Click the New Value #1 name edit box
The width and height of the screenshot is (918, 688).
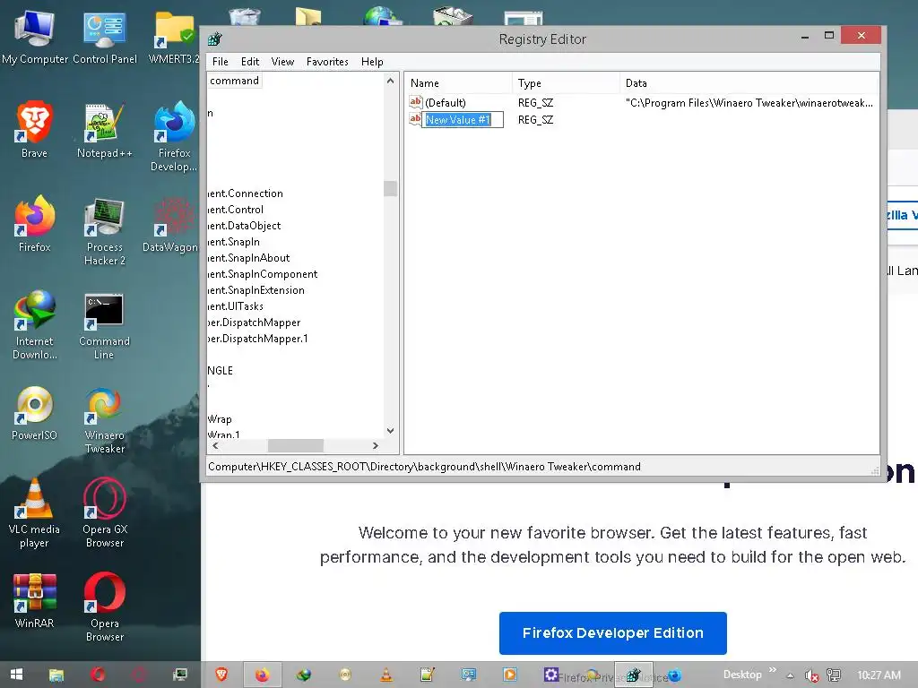pos(463,119)
